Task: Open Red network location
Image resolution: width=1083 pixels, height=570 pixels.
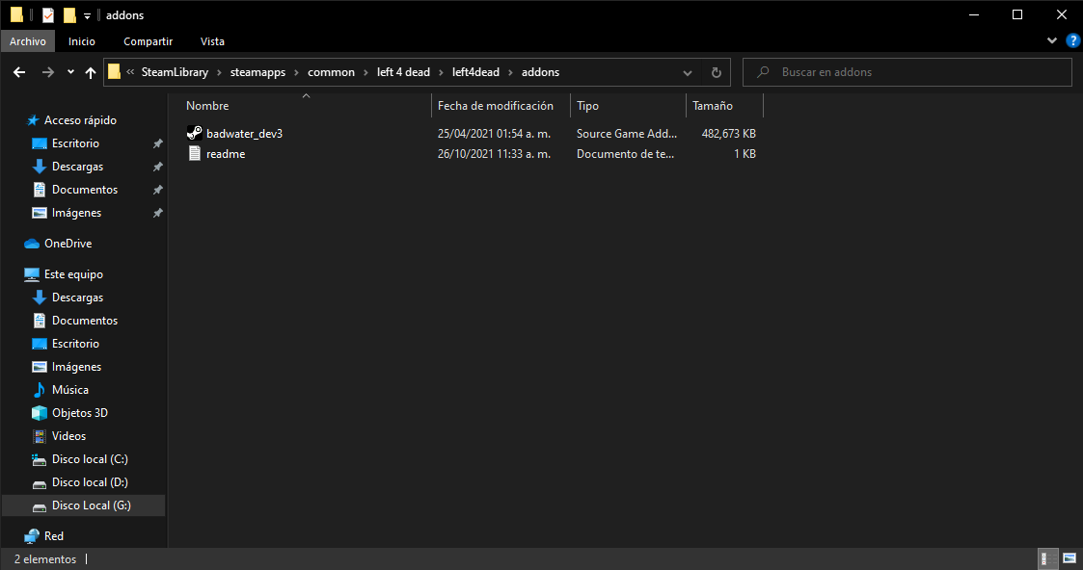Action: [53, 535]
